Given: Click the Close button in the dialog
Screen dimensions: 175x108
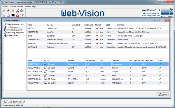Looking at the screenshot, I should 163,94.
